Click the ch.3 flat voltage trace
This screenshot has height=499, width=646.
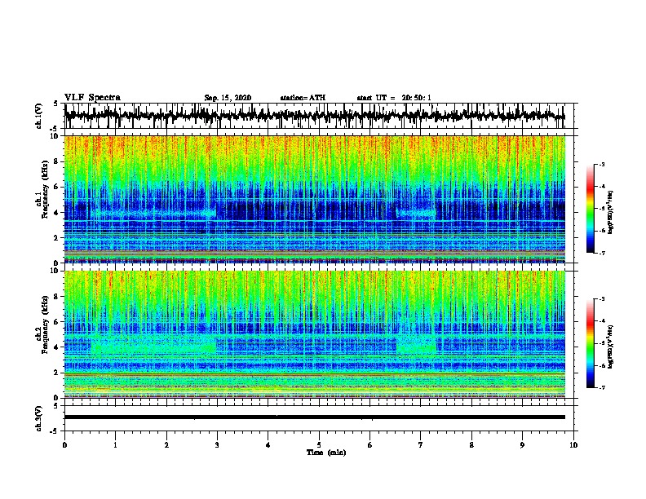pyautogui.click(x=315, y=417)
